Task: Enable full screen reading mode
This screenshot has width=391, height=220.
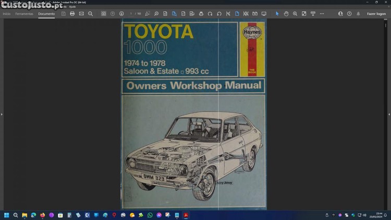Action: [264, 14]
